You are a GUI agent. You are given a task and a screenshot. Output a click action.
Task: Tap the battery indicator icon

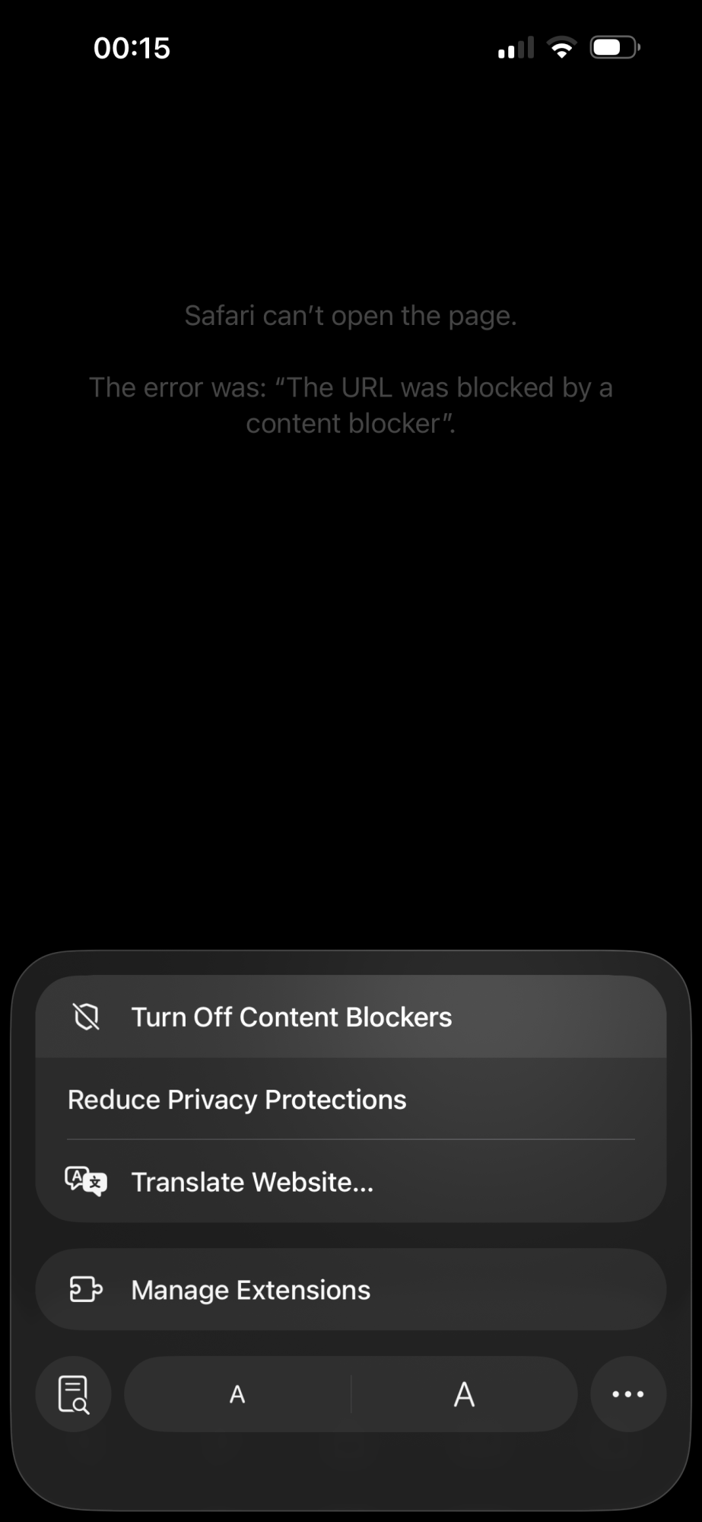click(615, 47)
